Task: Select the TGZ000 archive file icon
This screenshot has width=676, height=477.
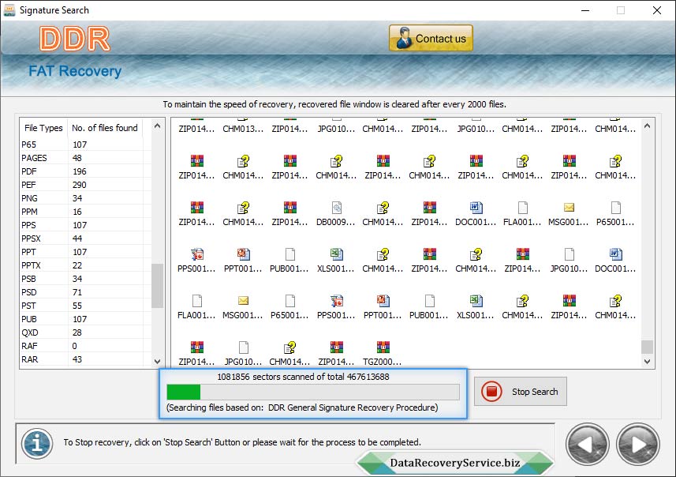Action: (x=383, y=347)
